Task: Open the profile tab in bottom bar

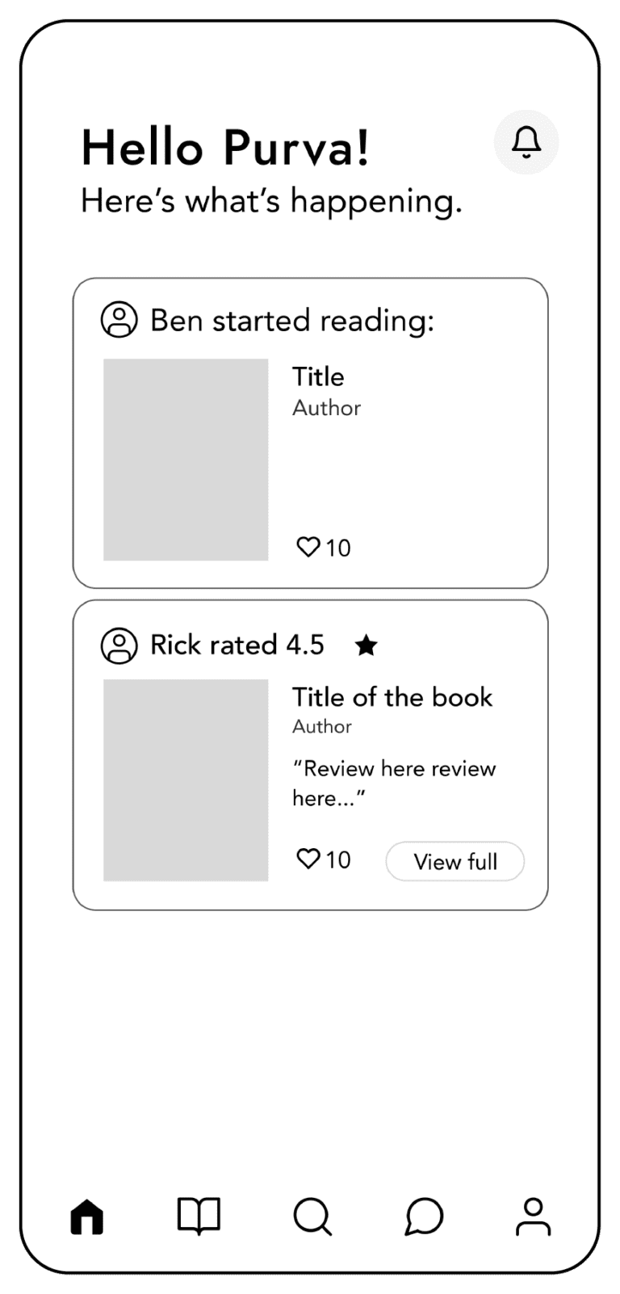Action: (x=533, y=1216)
